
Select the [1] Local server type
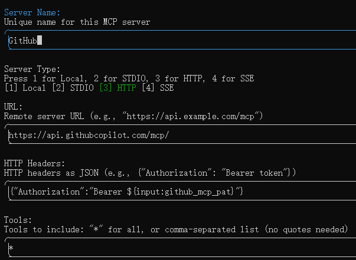[25, 88]
